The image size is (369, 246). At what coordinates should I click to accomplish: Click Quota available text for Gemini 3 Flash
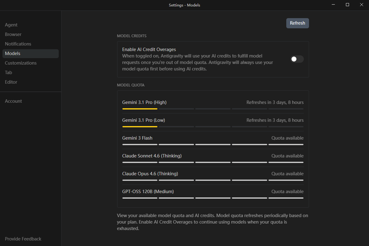(288, 138)
